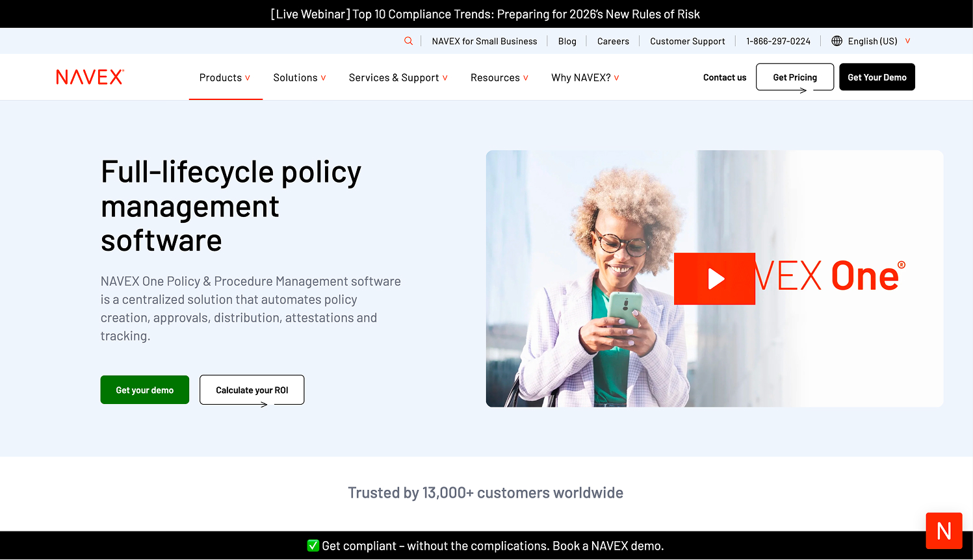Visit the NAVEX Blog link
The height and width of the screenshot is (560, 973).
point(567,40)
